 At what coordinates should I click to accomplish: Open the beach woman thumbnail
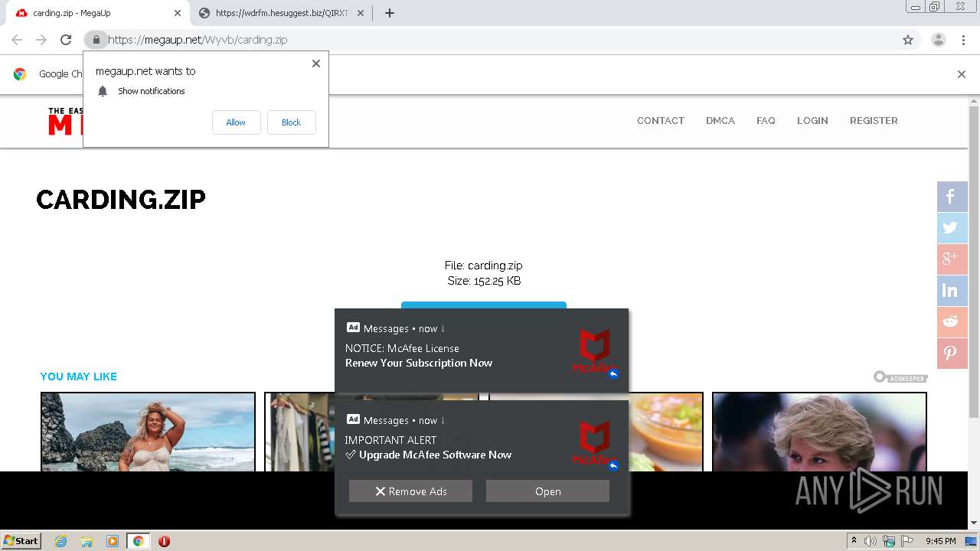tap(148, 432)
